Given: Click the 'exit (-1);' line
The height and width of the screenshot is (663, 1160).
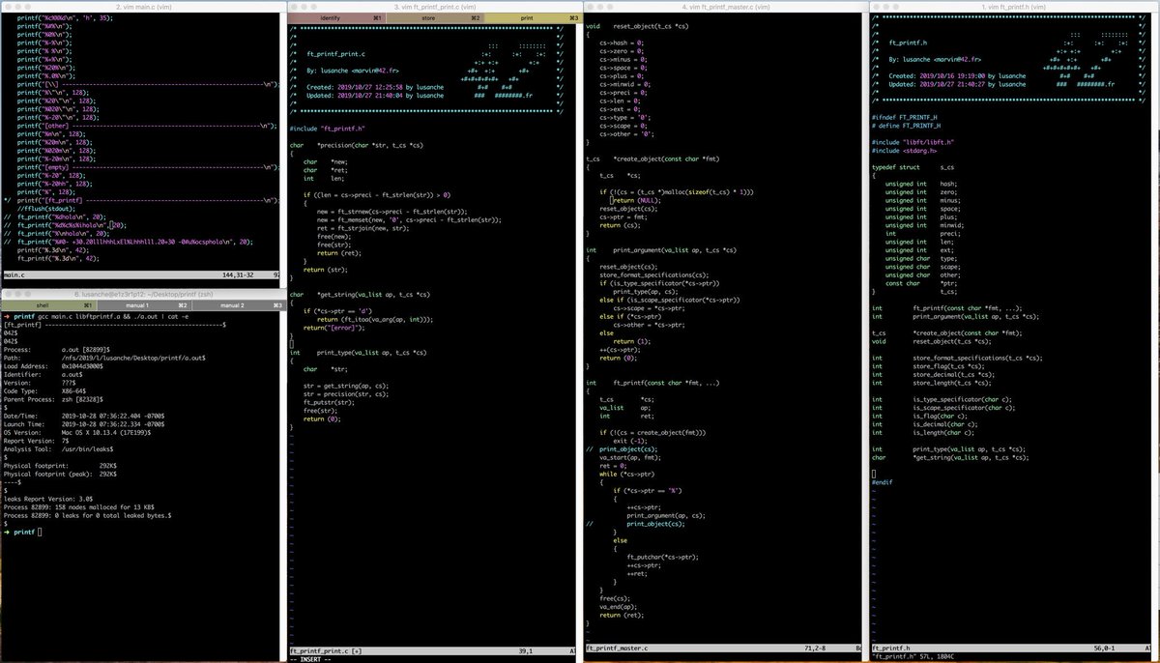Looking at the screenshot, I should (630, 440).
